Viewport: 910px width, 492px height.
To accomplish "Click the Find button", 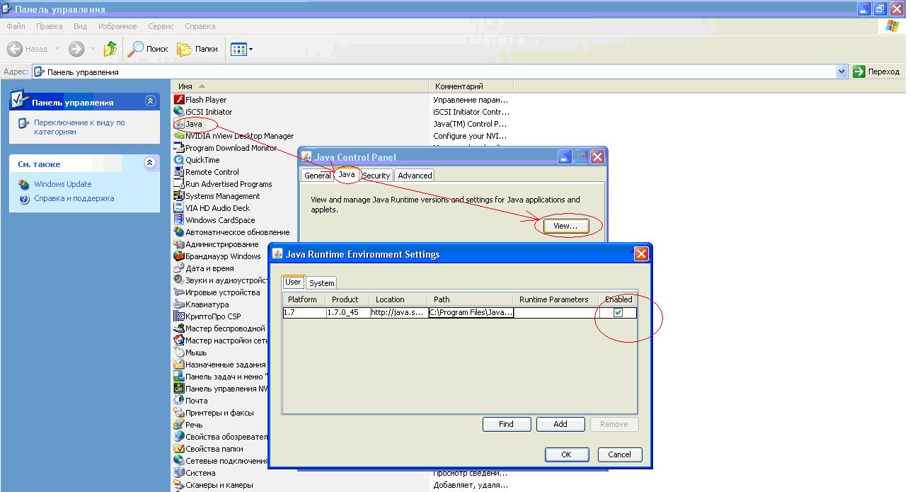I will point(506,424).
